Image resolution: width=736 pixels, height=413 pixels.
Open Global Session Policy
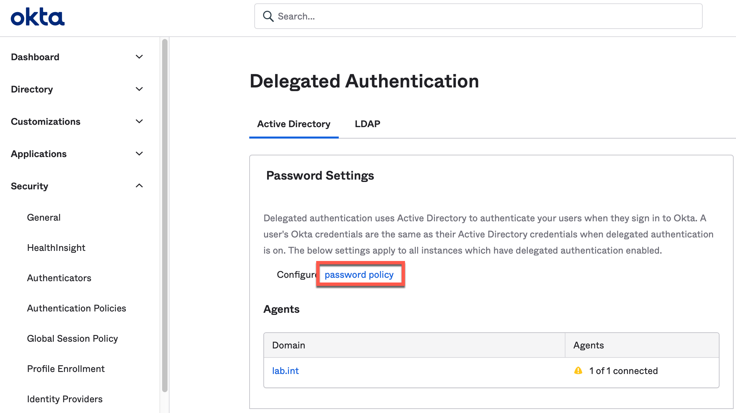click(x=72, y=338)
